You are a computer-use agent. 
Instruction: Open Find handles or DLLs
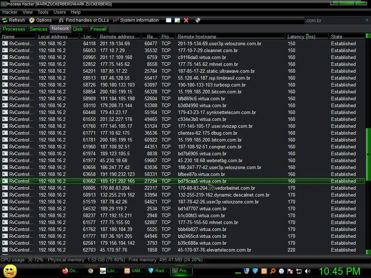click(x=84, y=20)
